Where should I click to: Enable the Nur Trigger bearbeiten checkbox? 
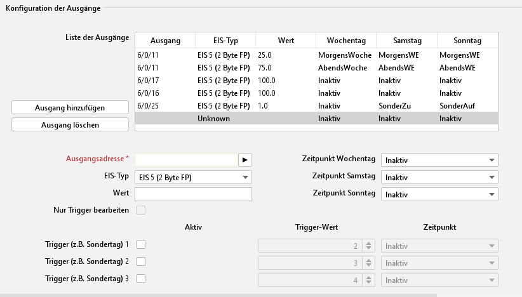[141, 210]
